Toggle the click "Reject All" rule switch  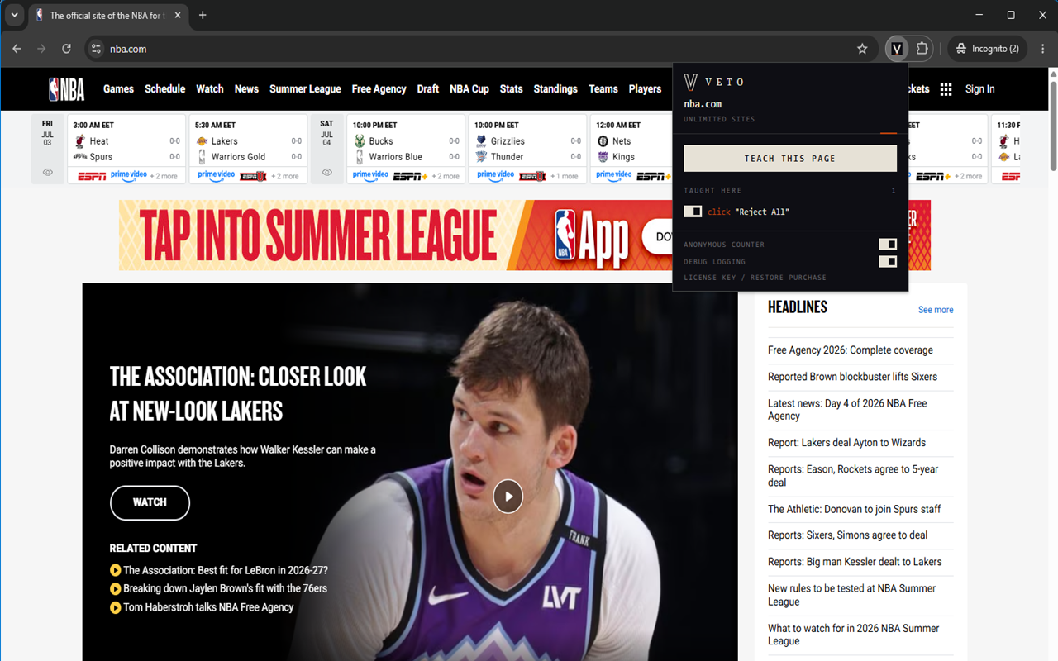[693, 212]
